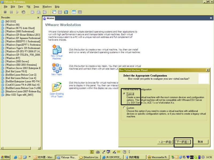
Task: Close the Favorites panel
Action: pyautogui.click(x=38, y=18)
